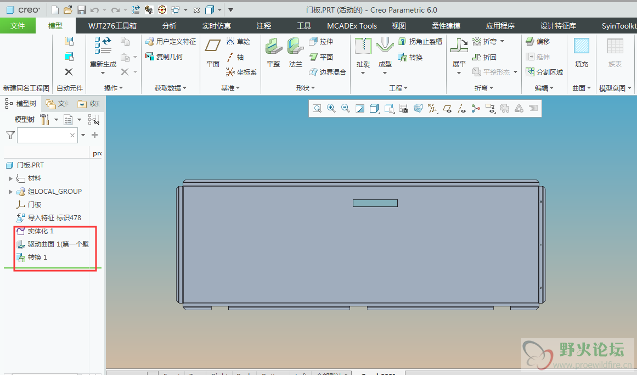This screenshot has width=637, height=375.
Task: Toggle tree column visibility icon in model tree
Action: [93, 120]
